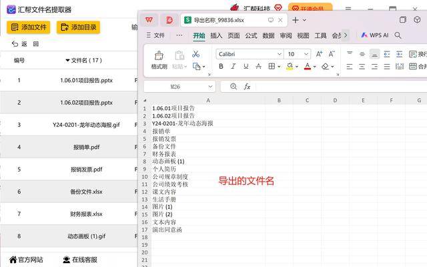Center text horizontally
Viewport: 427px width, 267px height.
click(362, 66)
